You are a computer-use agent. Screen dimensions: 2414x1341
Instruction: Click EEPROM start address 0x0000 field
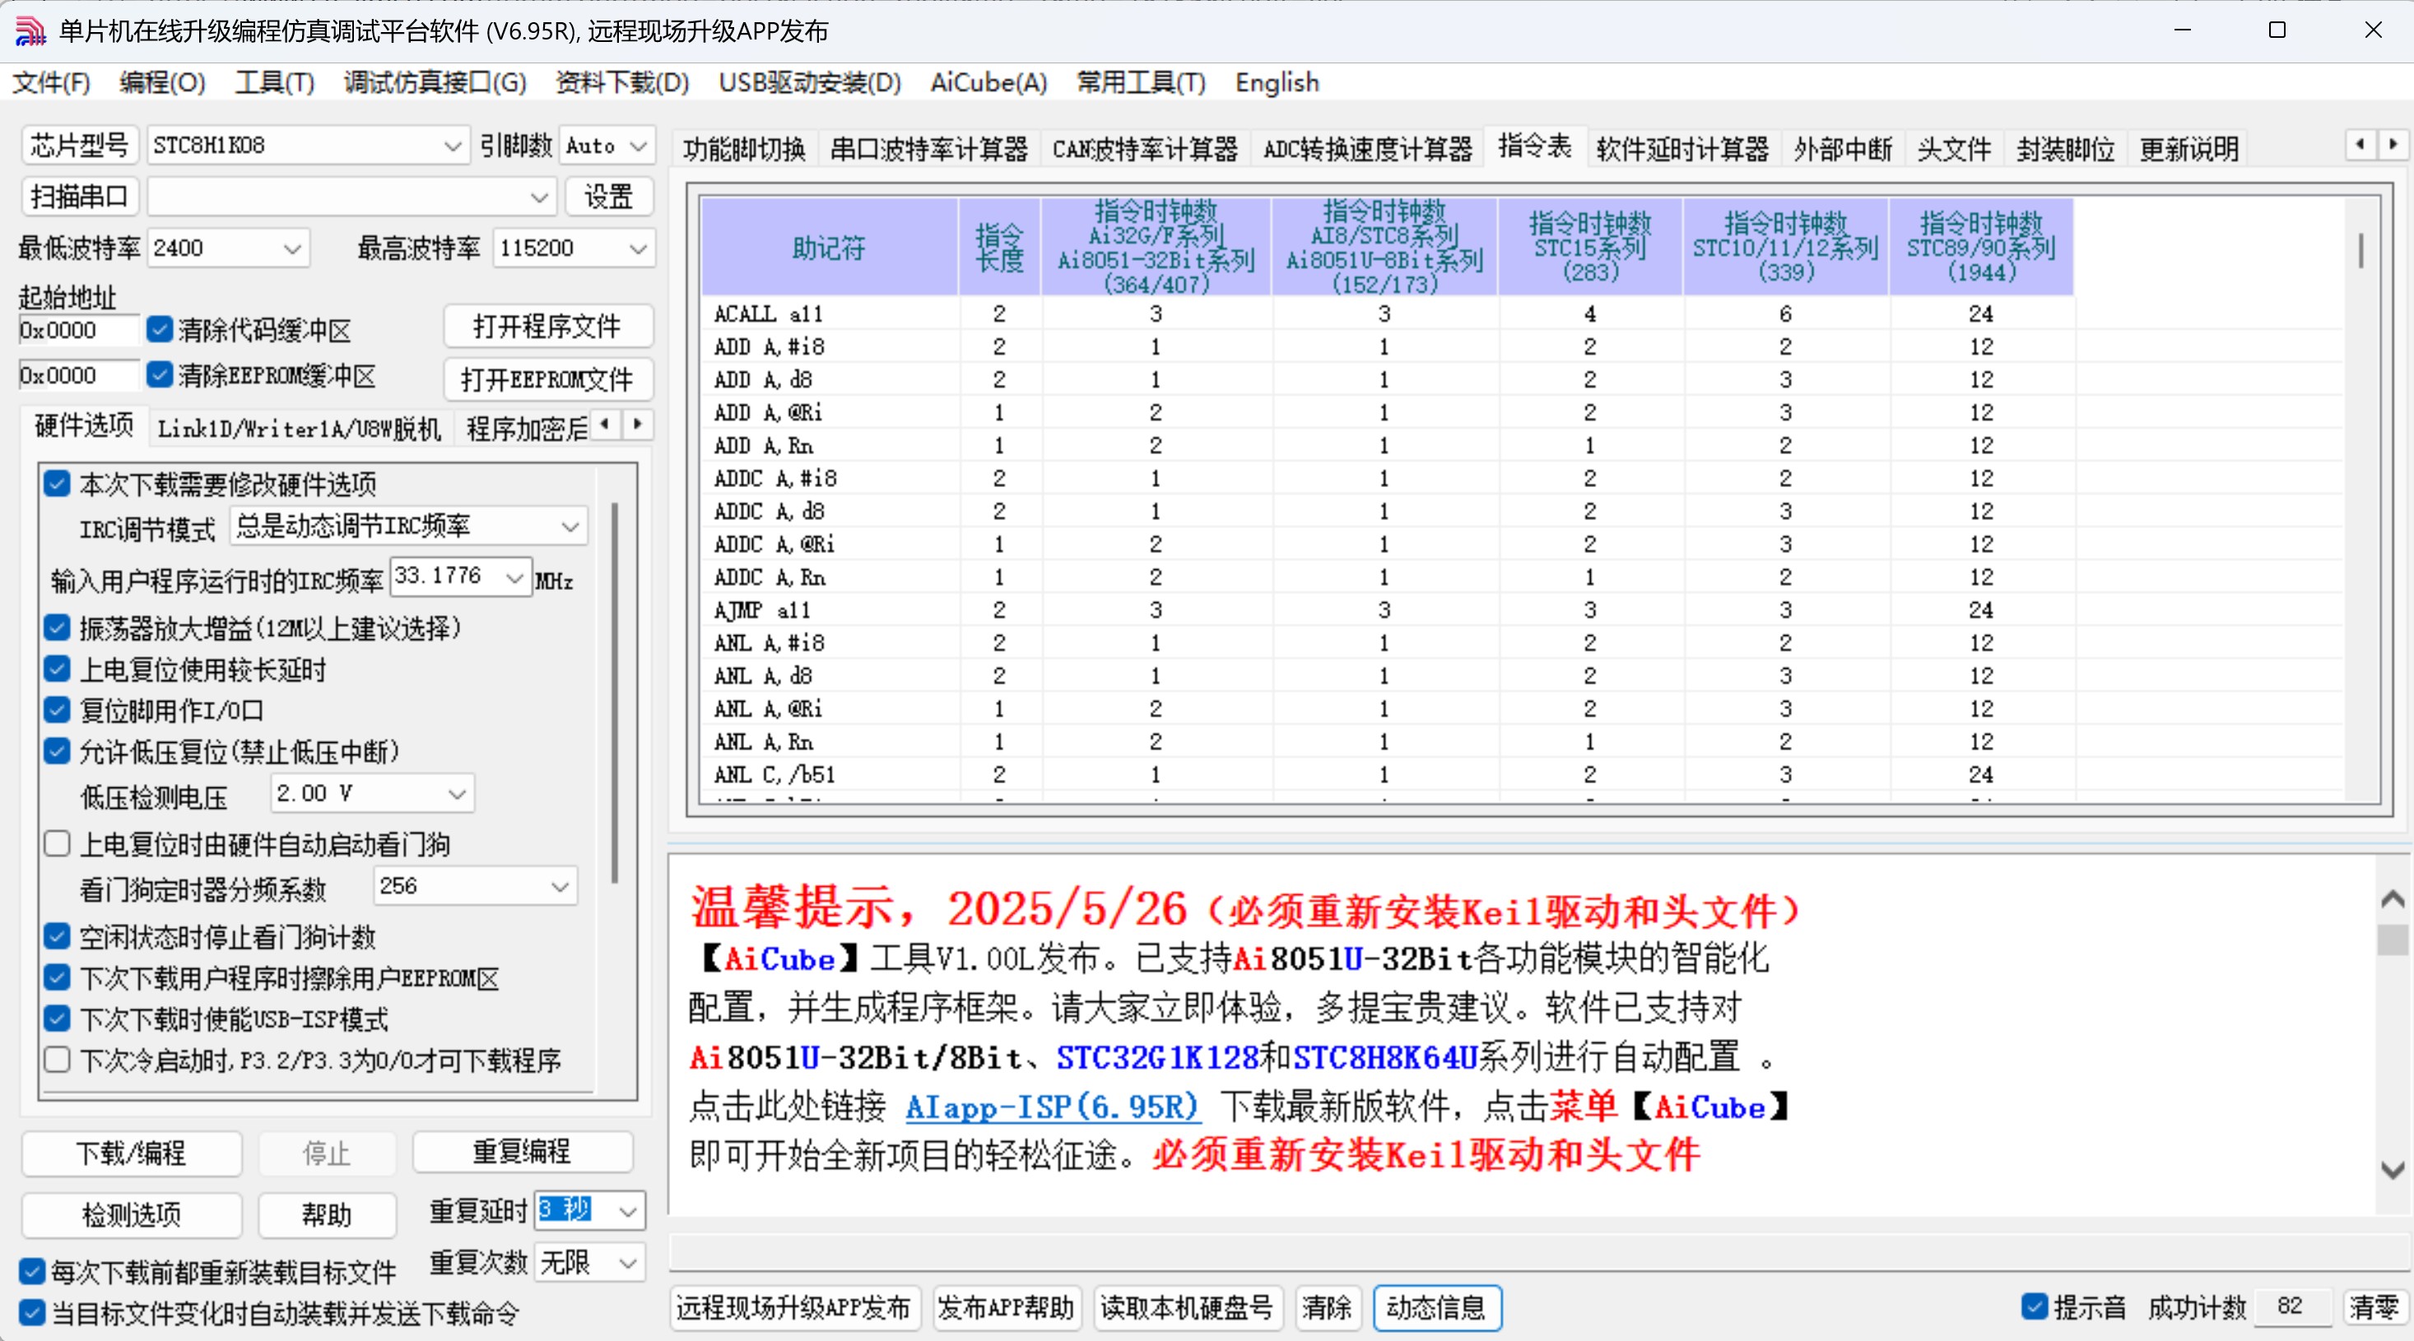tap(79, 375)
